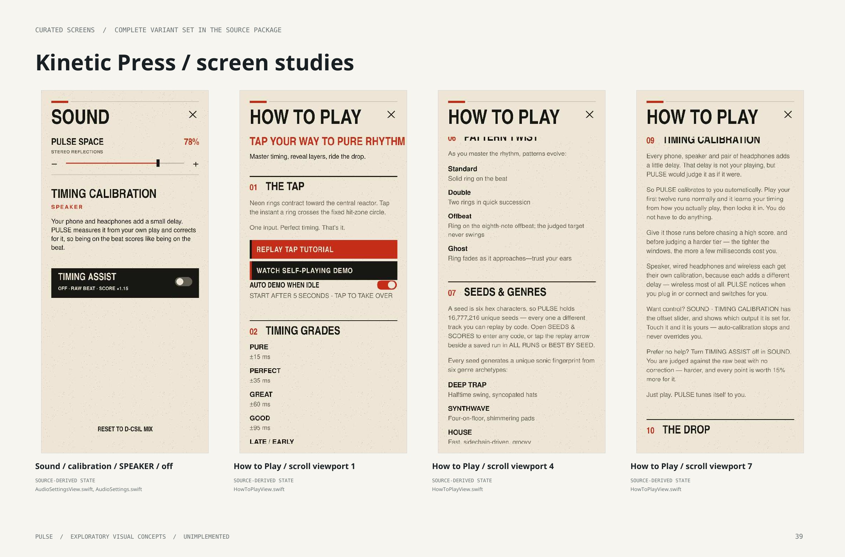Click the 10 THE DROP heading
This screenshot has height=557, width=845.
tap(678, 429)
